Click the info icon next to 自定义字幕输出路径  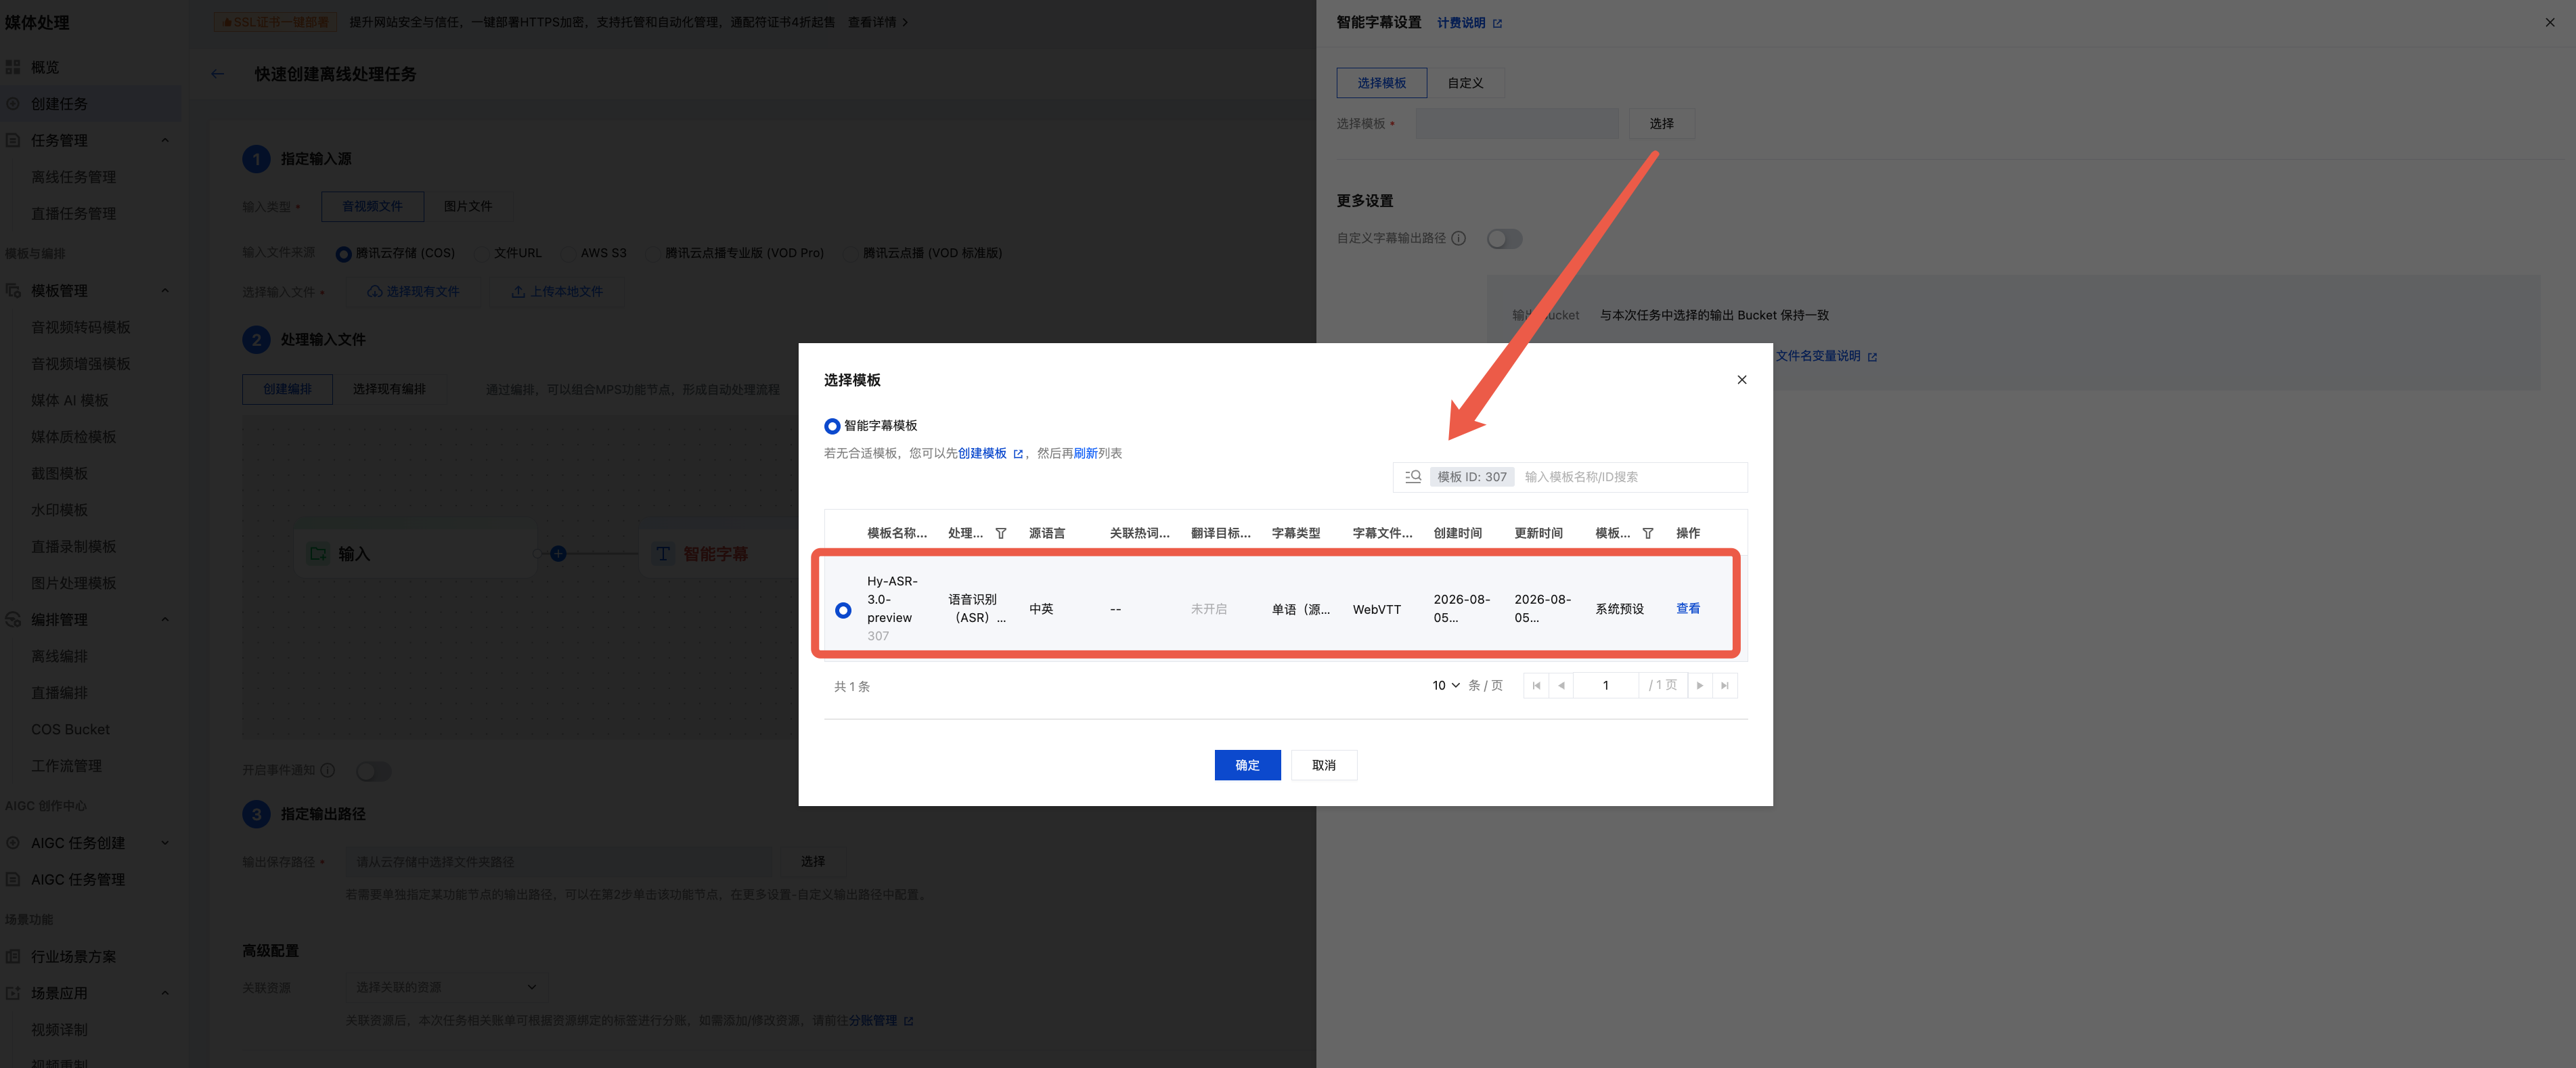[1459, 238]
